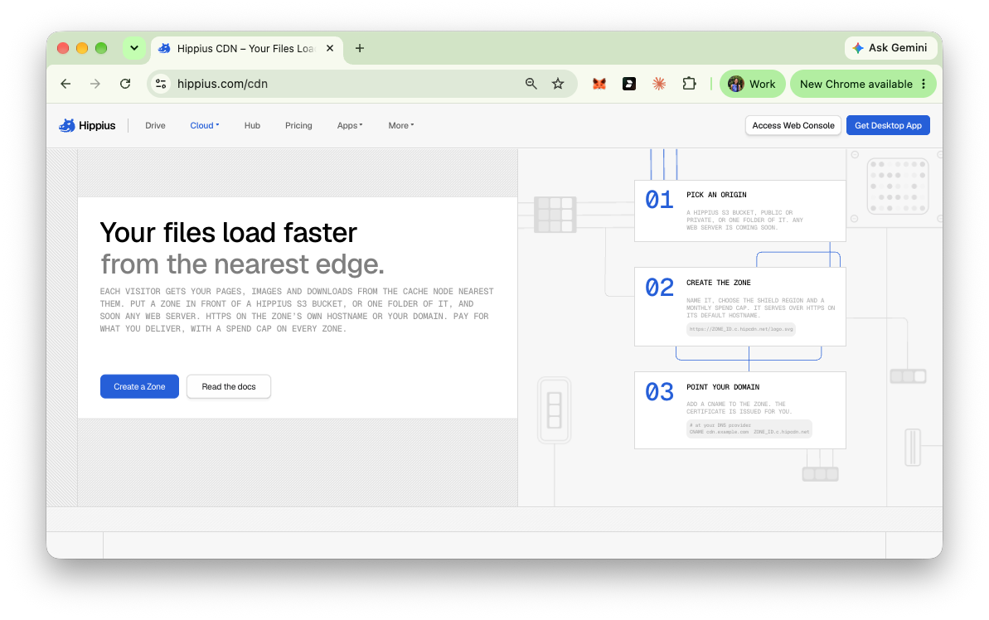Open the Extensions puzzle piece menu

coord(690,84)
